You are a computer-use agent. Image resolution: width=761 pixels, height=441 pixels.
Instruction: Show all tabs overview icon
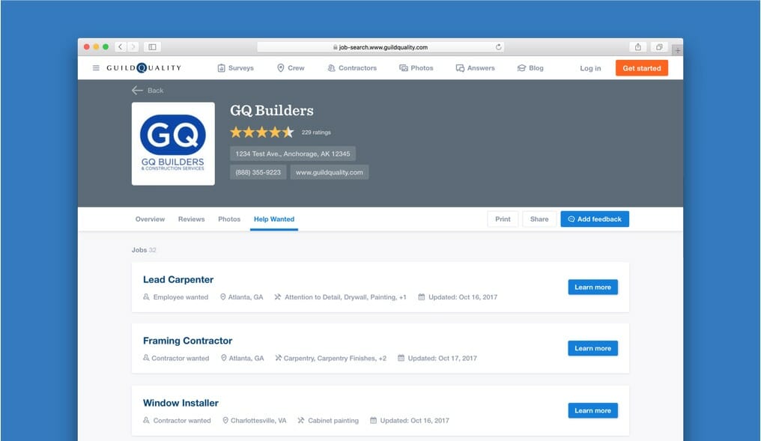click(659, 47)
